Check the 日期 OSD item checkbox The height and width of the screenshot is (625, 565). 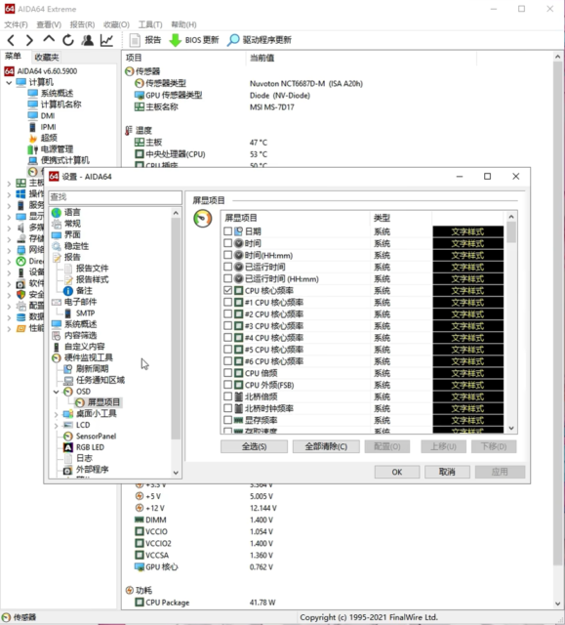pyautogui.click(x=227, y=231)
